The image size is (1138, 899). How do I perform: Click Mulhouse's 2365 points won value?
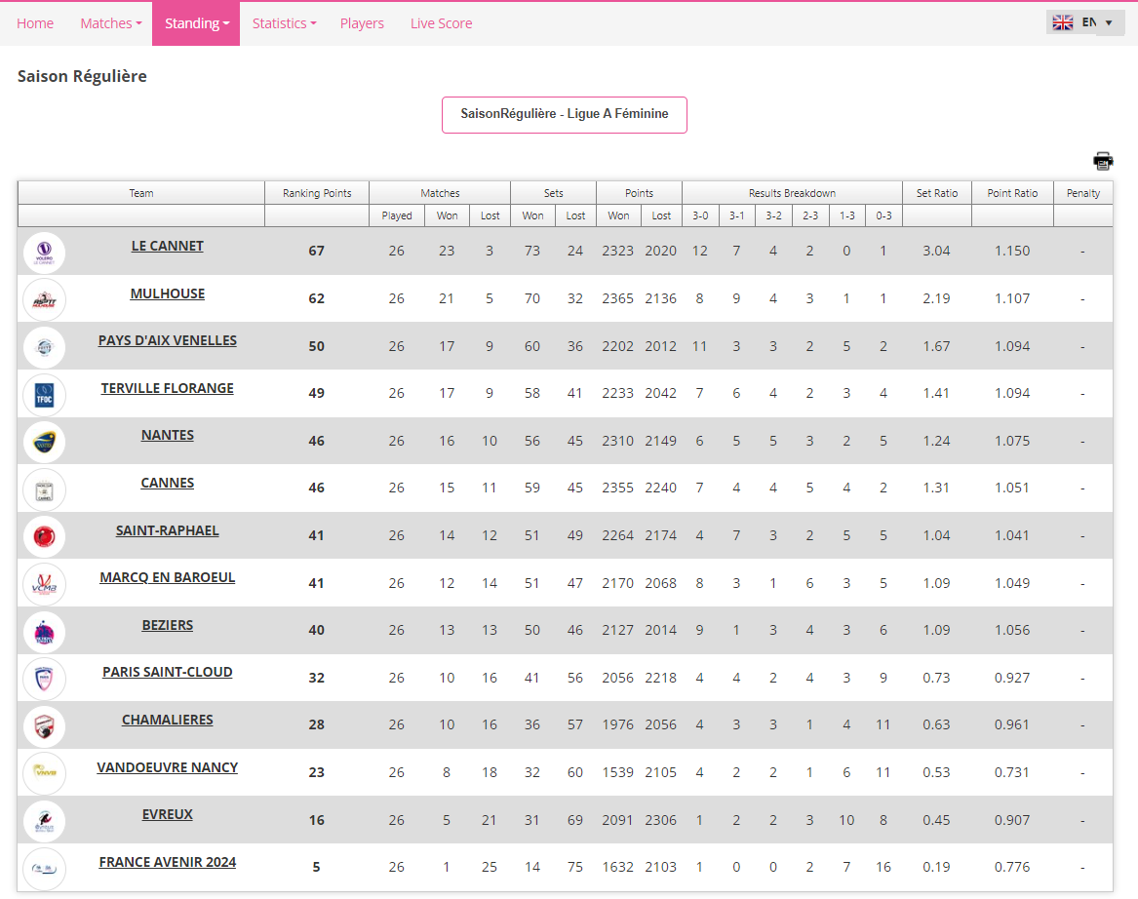pyautogui.click(x=617, y=299)
